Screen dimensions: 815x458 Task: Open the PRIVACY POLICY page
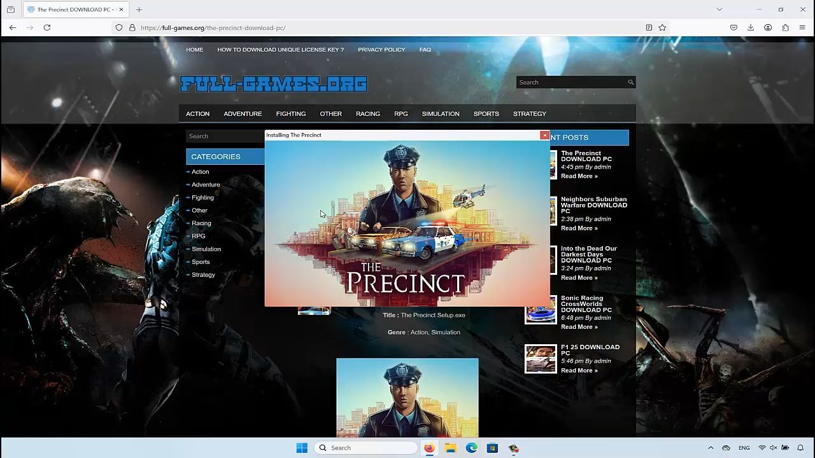[381, 50]
